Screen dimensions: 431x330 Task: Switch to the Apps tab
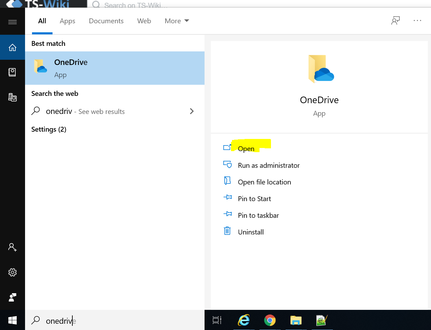(x=67, y=21)
